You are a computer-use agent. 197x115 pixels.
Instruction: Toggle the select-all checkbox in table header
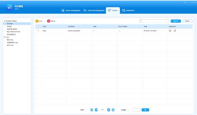[x=38, y=27]
